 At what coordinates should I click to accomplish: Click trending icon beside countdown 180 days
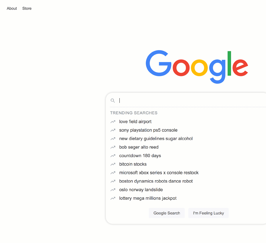113,156
